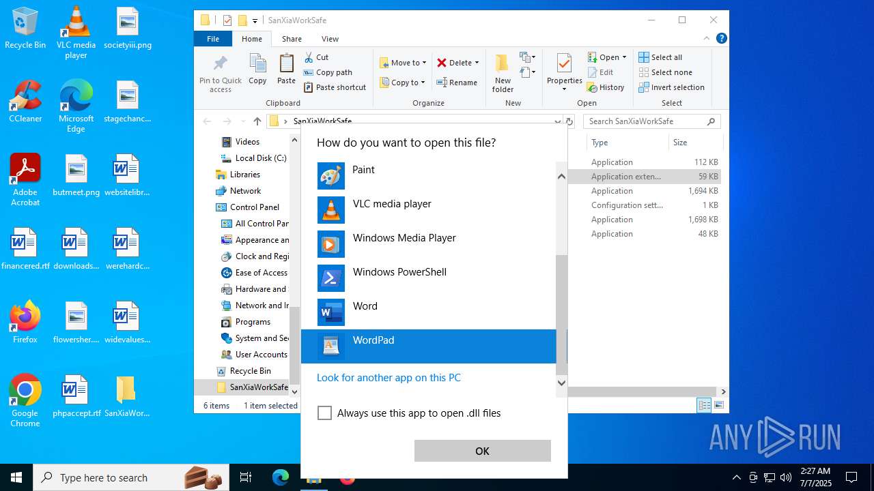Click Select all in ribbon
This screenshot has height=491, width=874.
click(x=660, y=57)
